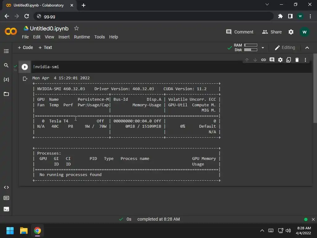Click the Colab CO logo
The height and width of the screenshot is (238, 317).
11,31
